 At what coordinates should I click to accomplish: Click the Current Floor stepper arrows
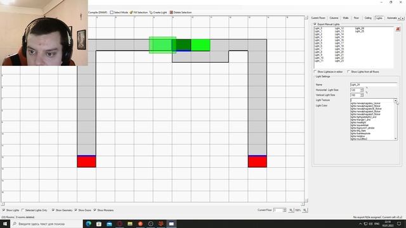[x=285, y=210]
